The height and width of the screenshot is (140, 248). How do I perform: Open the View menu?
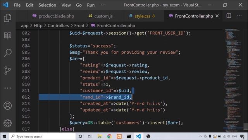click(66, 5)
